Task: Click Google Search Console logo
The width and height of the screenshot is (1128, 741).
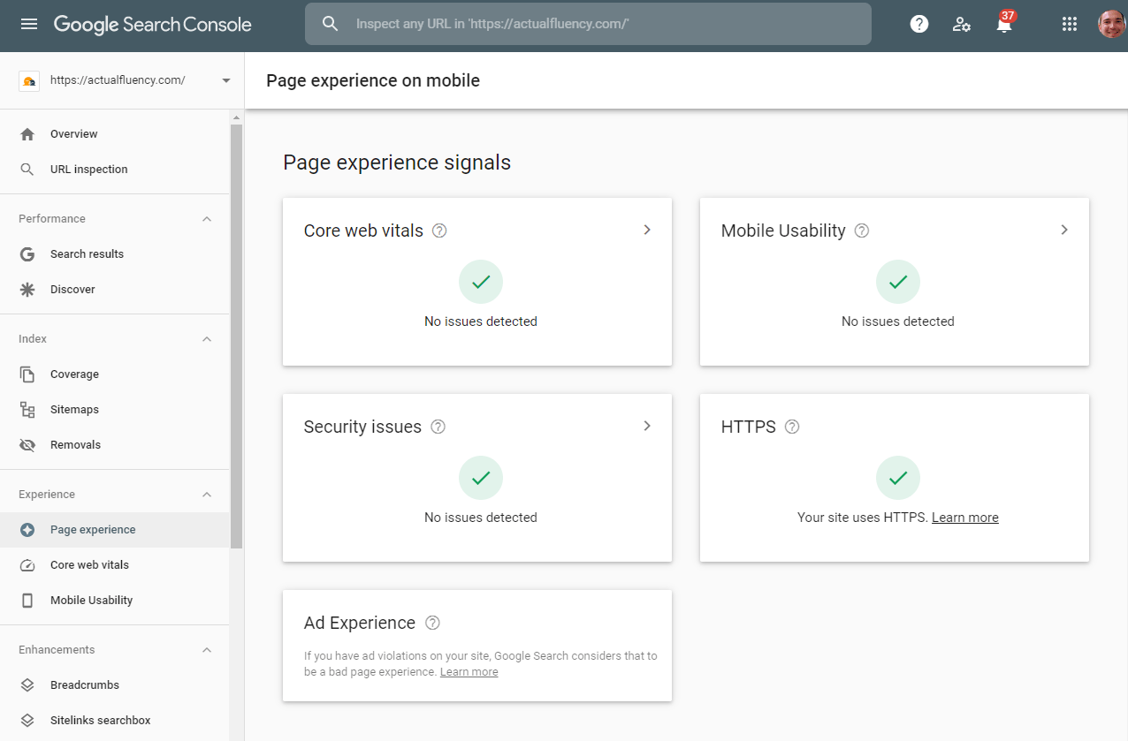Action: pyautogui.click(x=153, y=25)
